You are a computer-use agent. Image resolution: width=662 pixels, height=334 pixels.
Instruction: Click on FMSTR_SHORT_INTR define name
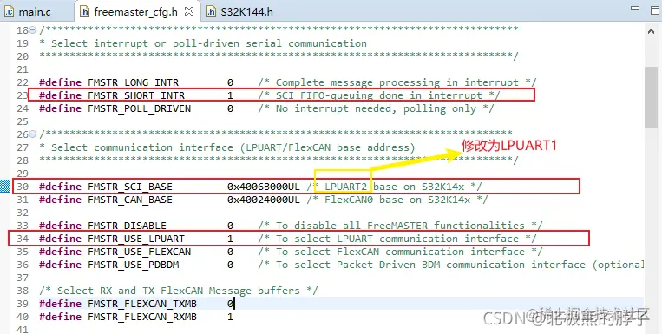click(136, 95)
